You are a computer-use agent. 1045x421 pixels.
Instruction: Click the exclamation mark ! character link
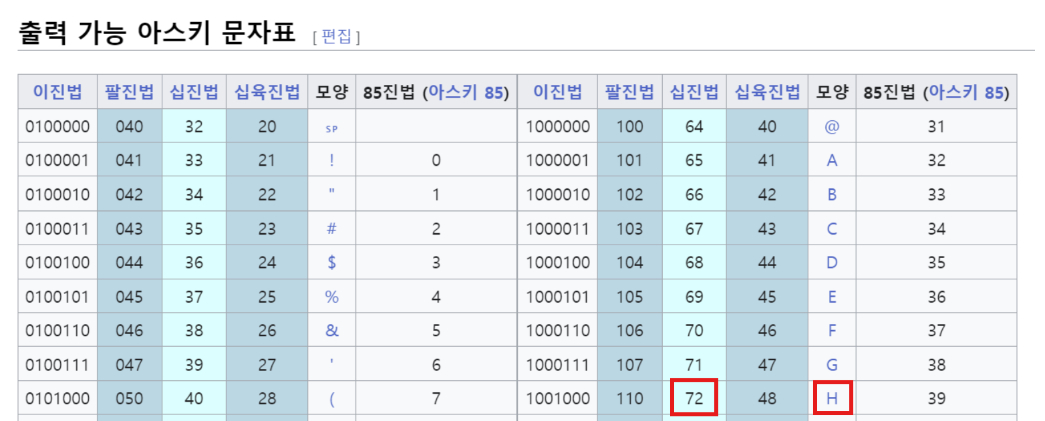click(331, 161)
